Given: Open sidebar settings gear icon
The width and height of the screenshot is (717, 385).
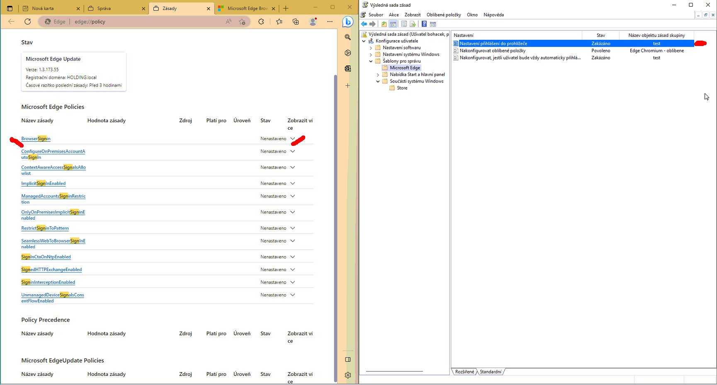Looking at the screenshot, I should click(348, 375).
